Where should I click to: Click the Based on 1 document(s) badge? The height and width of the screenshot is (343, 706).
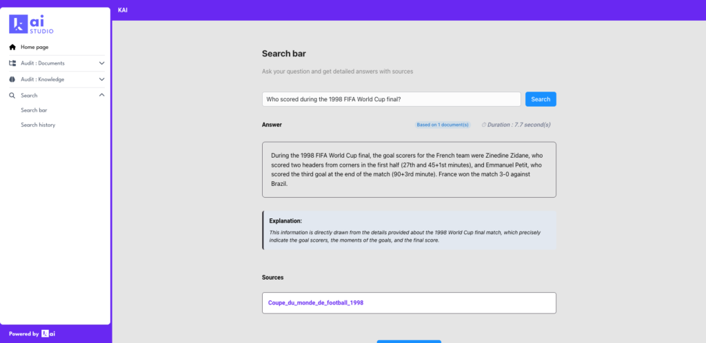(442, 125)
